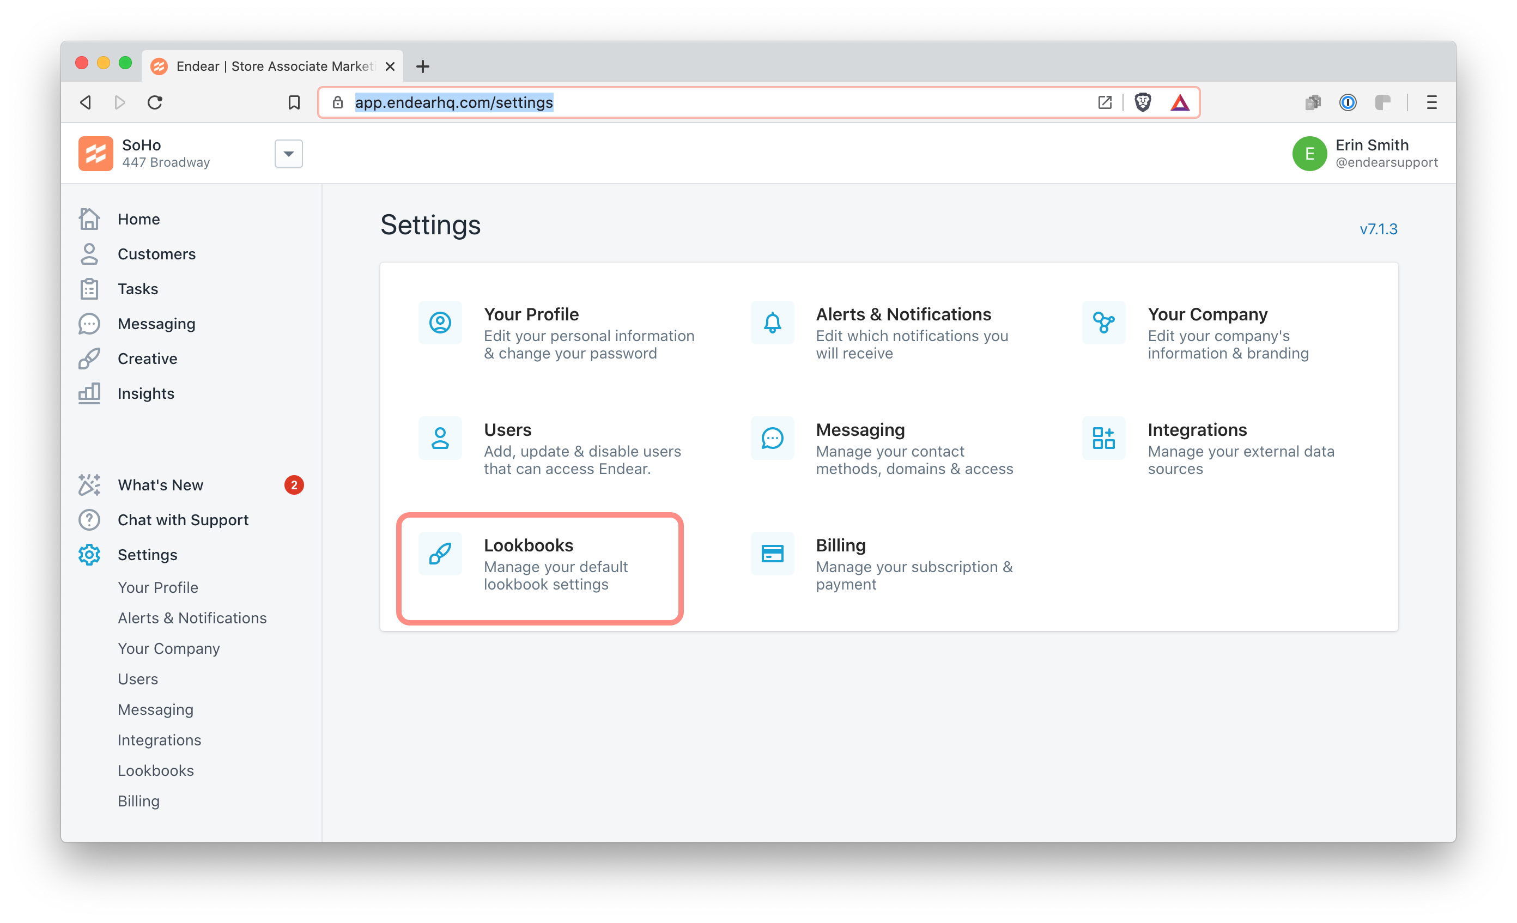Screen dimensions: 1517x923
Task: Click the Brave Rewards triangle icon
Action: pyautogui.click(x=1180, y=102)
